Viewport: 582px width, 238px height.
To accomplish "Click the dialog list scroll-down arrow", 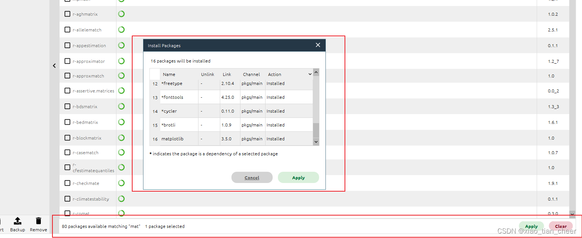I will [x=316, y=142].
